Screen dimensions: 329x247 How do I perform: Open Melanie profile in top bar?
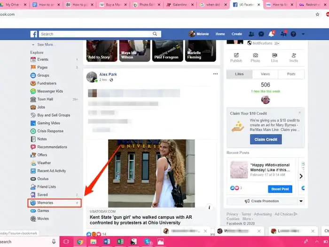pyautogui.click(x=199, y=34)
